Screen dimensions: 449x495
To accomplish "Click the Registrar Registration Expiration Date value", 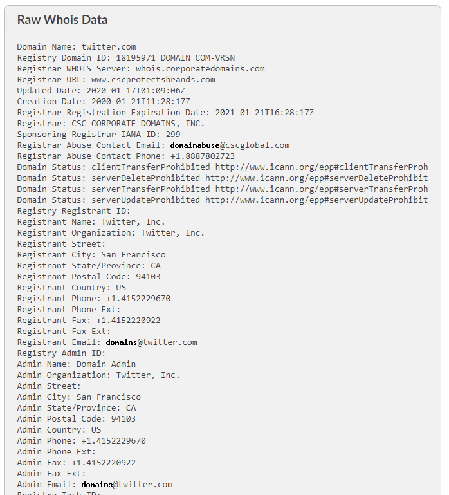I will click(x=265, y=113).
